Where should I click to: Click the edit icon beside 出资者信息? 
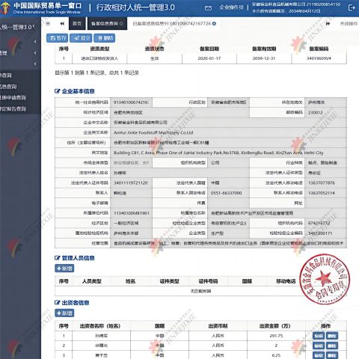[x=58, y=303]
